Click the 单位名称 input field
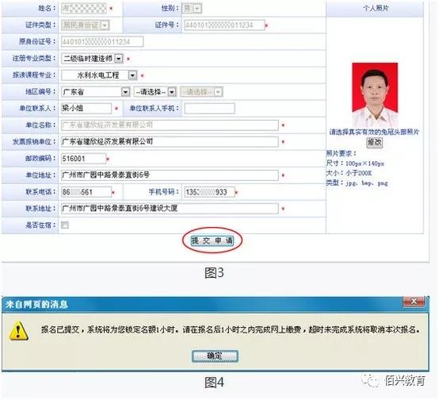 [170, 125]
